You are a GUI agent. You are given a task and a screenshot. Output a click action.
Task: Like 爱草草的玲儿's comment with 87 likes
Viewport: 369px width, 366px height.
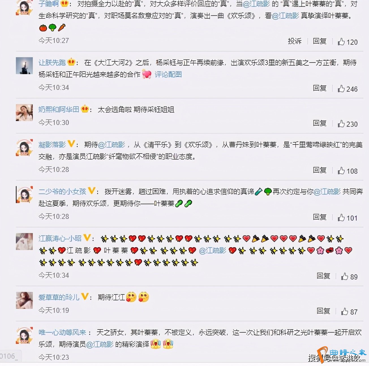pyautogui.click(x=345, y=312)
